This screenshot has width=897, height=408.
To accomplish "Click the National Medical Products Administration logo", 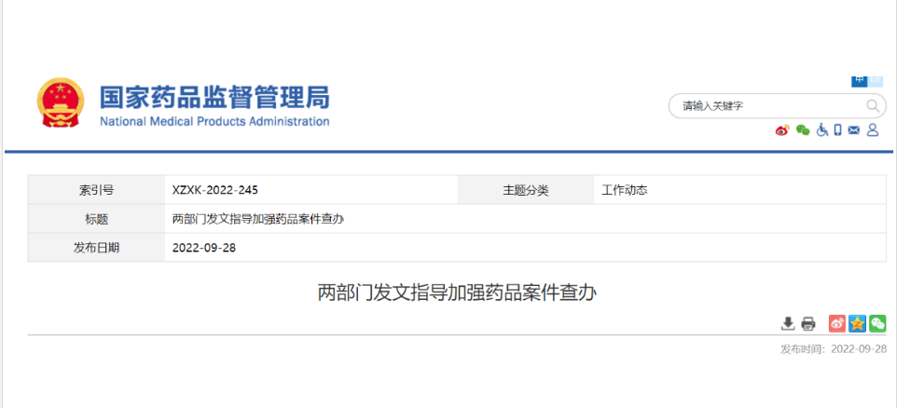I will pos(183,105).
